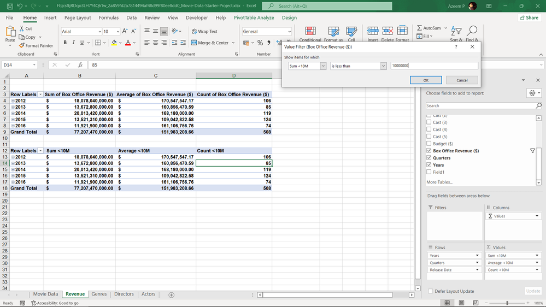Open the Insert ribbon tab
This screenshot has width=546, height=307.
point(50,17)
